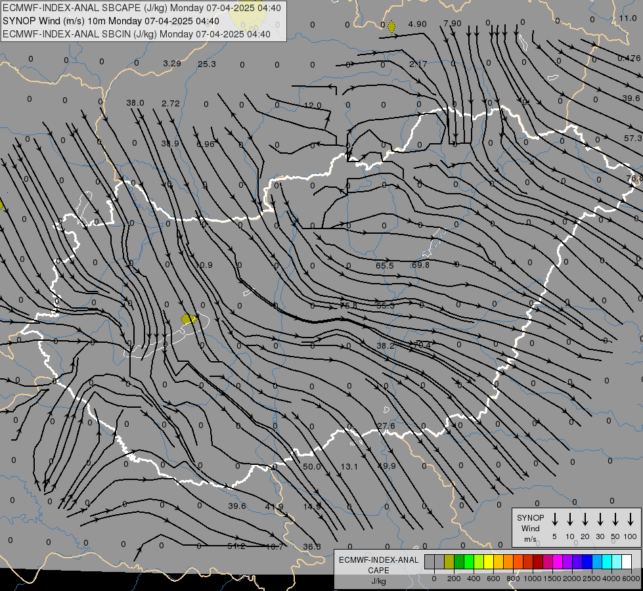Click the CAPE value 76.8

[634, 179]
